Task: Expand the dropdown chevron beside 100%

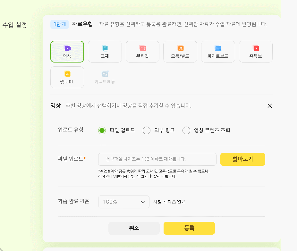Action: (143, 202)
